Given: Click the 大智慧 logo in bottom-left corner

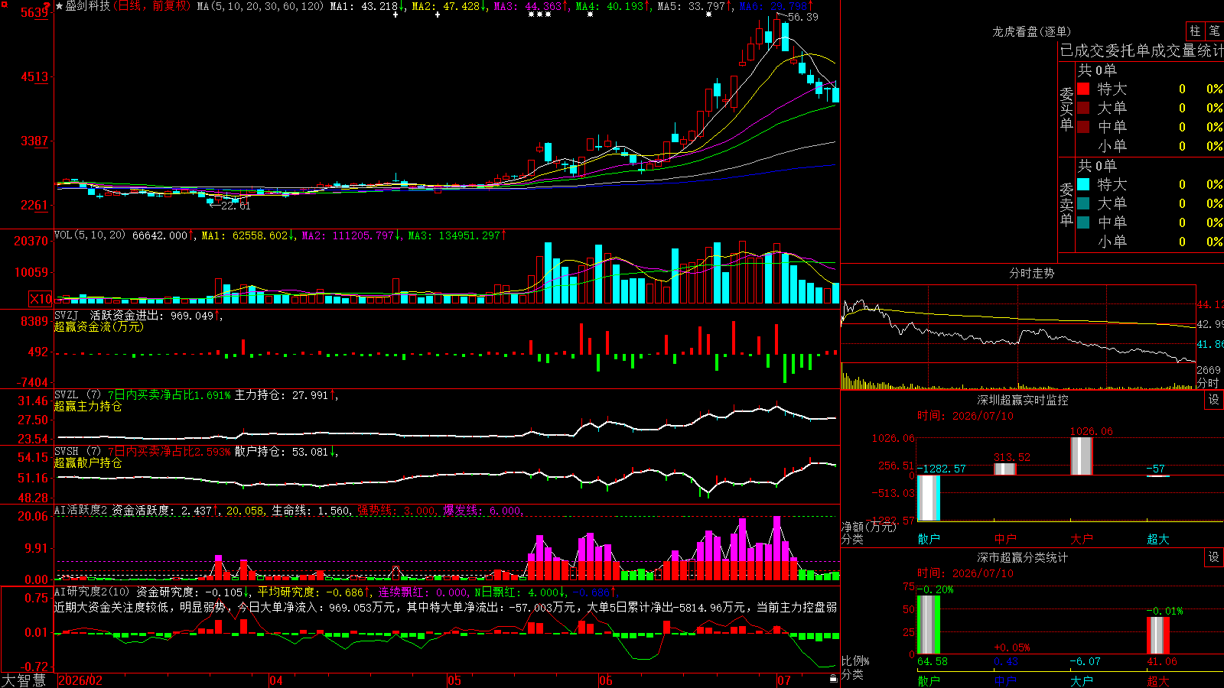Looking at the screenshot, I should tap(24, 680).
